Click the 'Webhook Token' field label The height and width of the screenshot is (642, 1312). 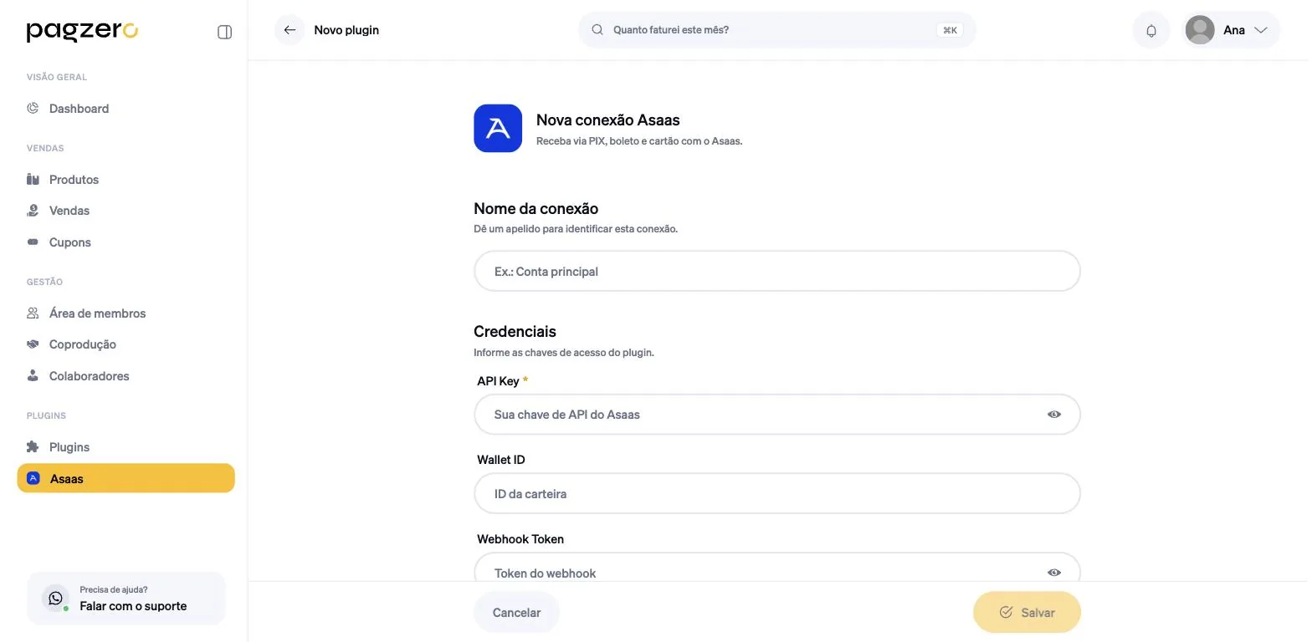point(520,539)
